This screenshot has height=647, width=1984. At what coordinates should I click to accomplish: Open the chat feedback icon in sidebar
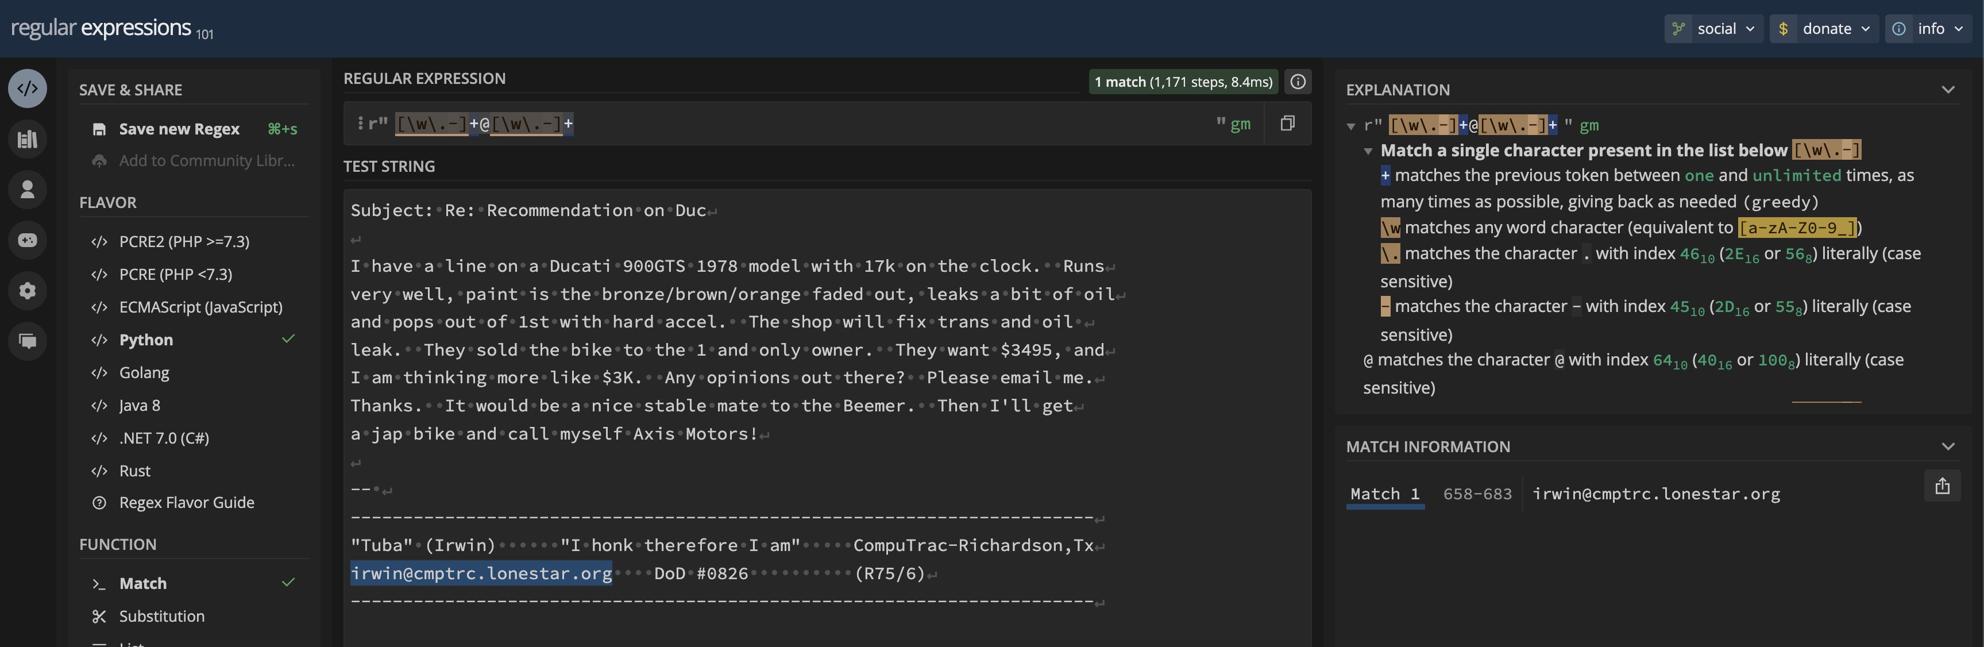(28, 340)
